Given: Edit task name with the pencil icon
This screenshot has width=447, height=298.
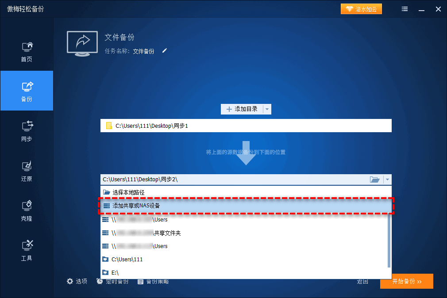Looking at the screenshot, I should 165,51.
